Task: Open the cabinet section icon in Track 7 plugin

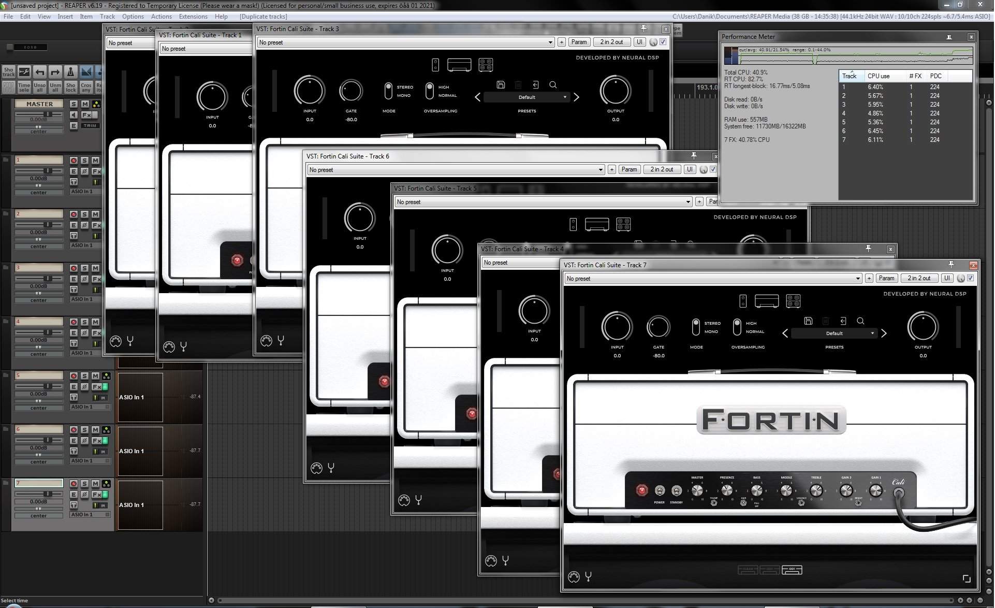Action: [793, 301]
